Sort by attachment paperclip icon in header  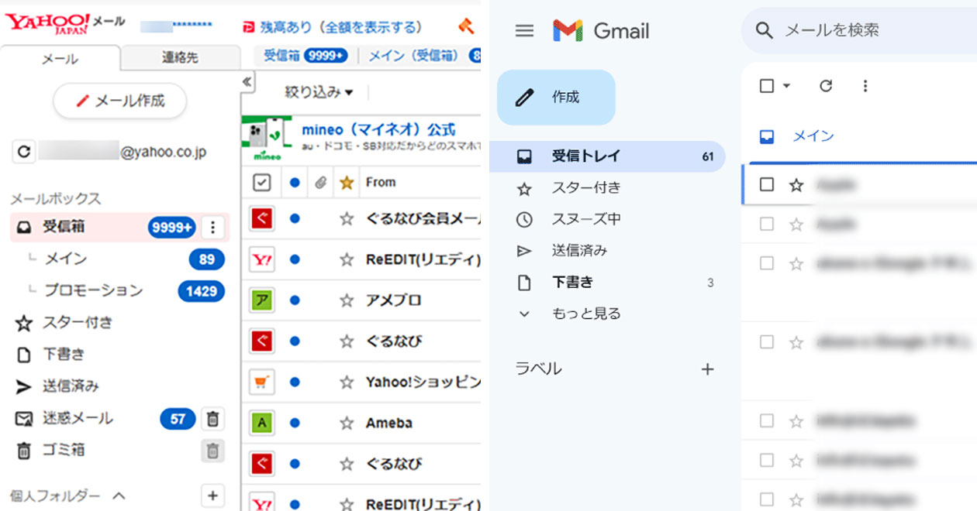tap(320, 183)
